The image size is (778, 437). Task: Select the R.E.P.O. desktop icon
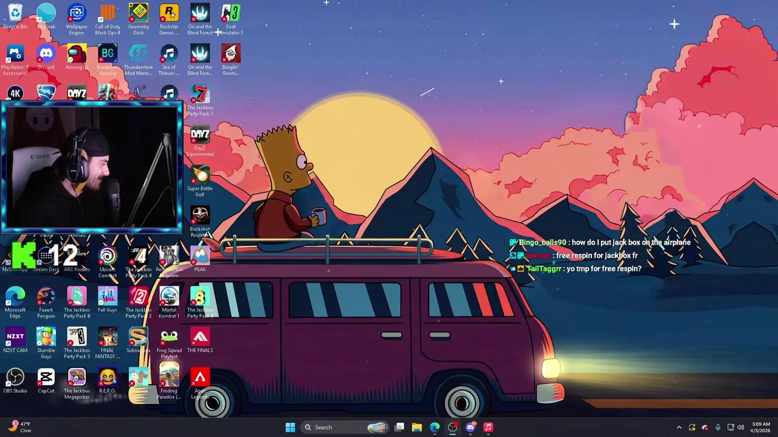[x=108, y=381]
